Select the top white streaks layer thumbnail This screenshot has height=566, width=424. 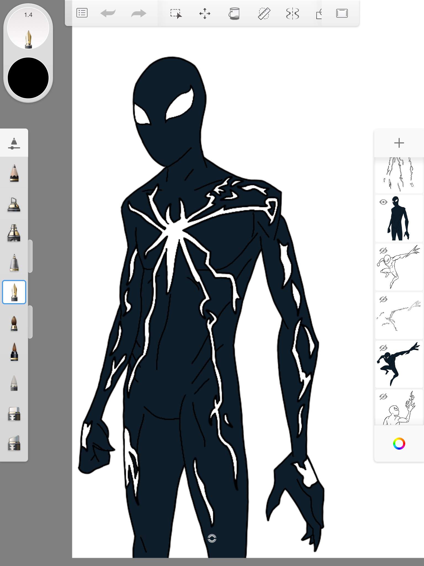point(399,175)
